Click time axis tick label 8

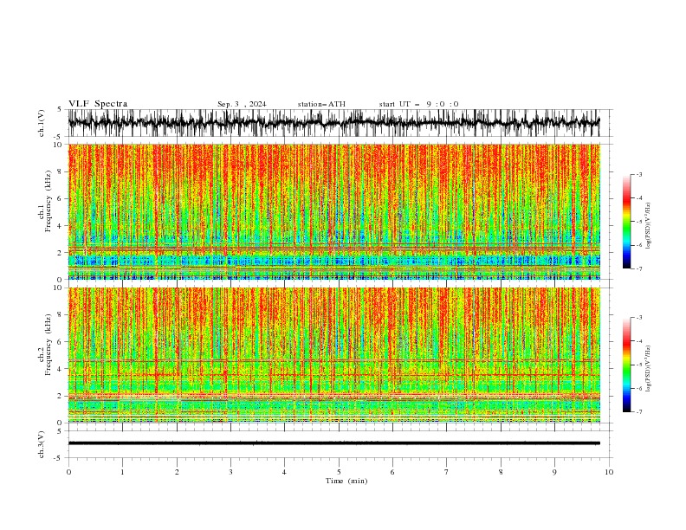click(x=501, y=472)
